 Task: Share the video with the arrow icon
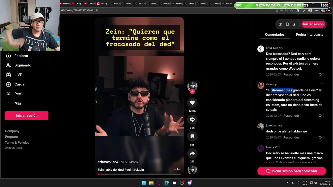[192, 153]
